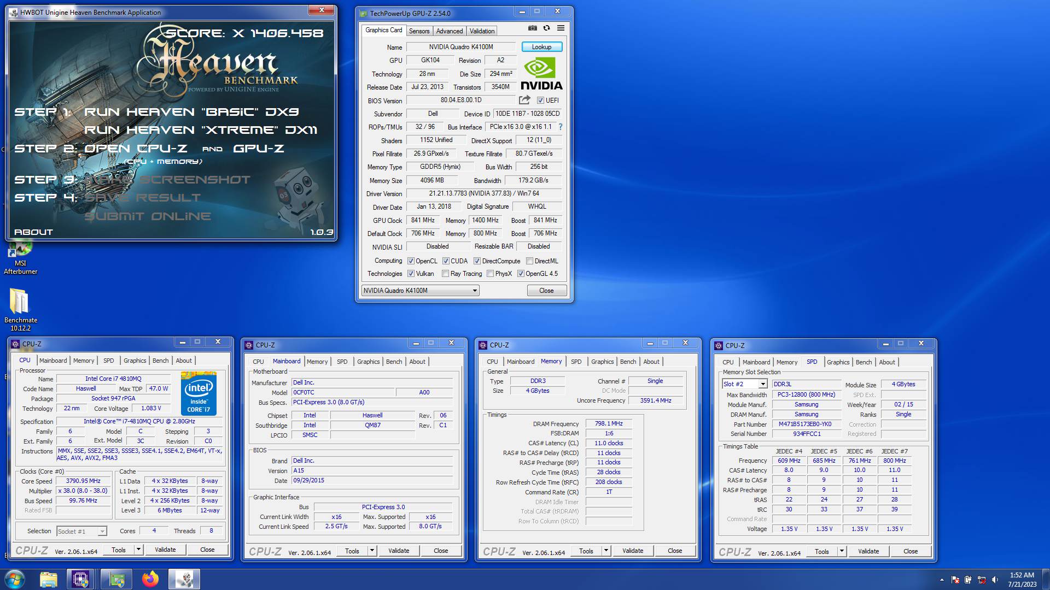This screenshot has width=1050, height=590.
Task: Click the volume speaker tray icon
Action: 995,580
